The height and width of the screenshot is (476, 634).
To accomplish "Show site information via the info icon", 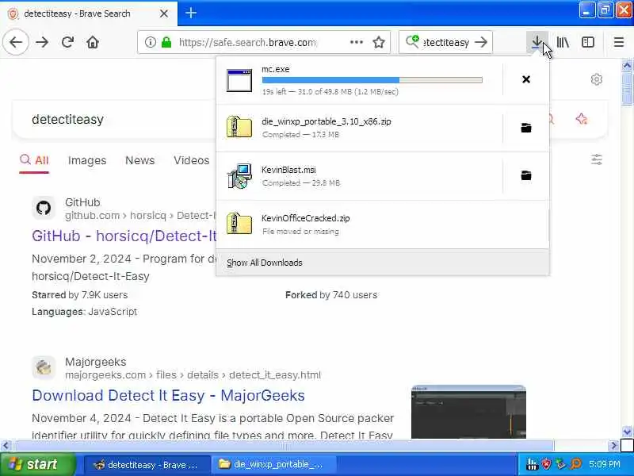I will (x=150, y=42).
